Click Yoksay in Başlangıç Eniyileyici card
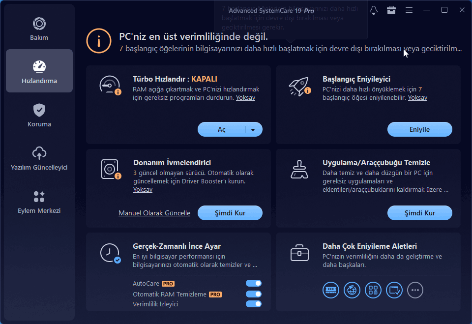 pos(417,97)
